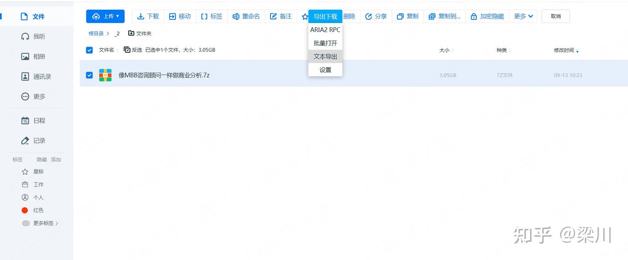The width and height of the screenshot is (628, 260).
Task: Open the 上传 upload dropdown
Action: [105, 16]
